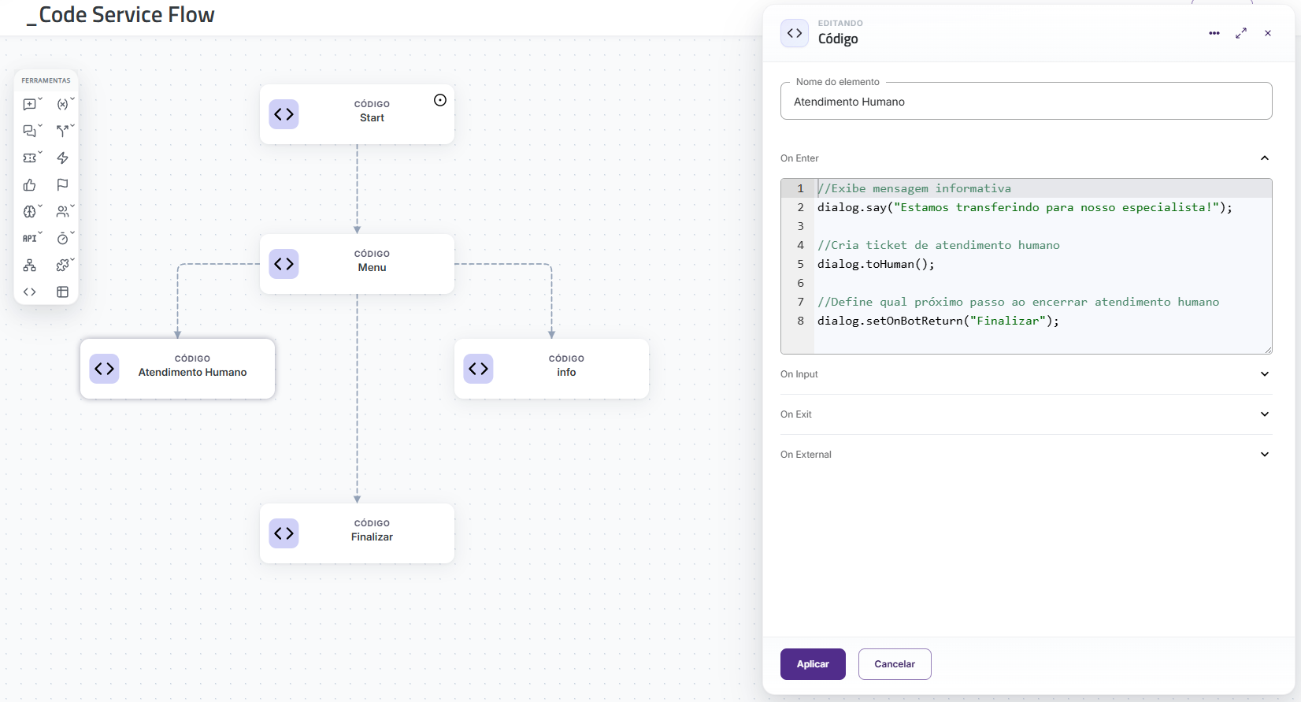Click the info node's code icon
The height and width of the screenshot is (702, 1301).
click(478, 369)
